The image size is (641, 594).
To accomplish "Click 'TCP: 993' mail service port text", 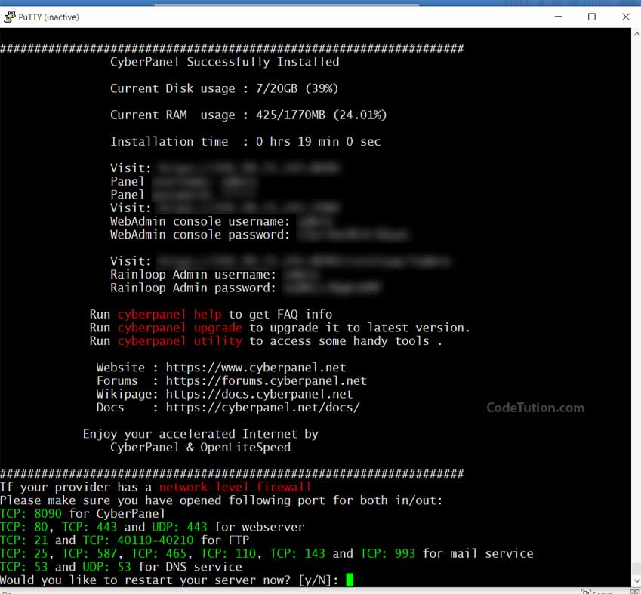I will click(x=387, y=553).
